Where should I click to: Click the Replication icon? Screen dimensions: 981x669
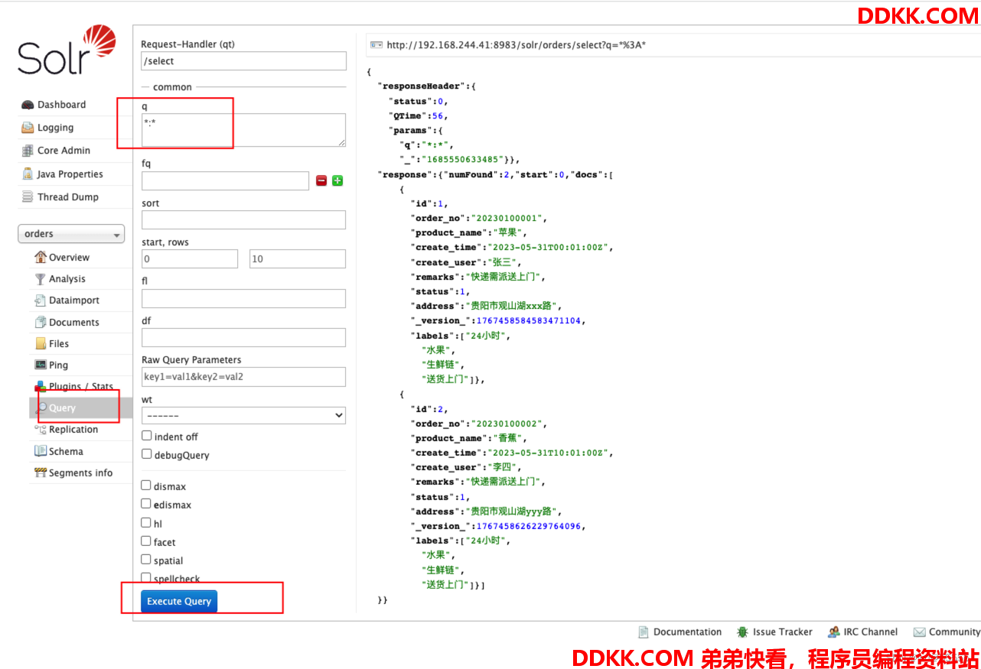[x=41, y=430]
